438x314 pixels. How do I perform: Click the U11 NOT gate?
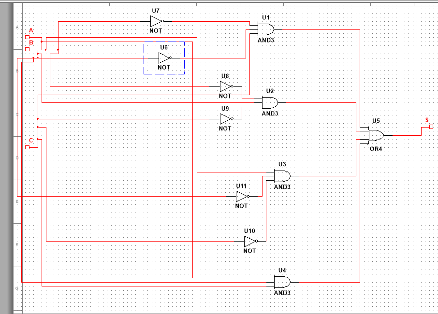point(240,197)
